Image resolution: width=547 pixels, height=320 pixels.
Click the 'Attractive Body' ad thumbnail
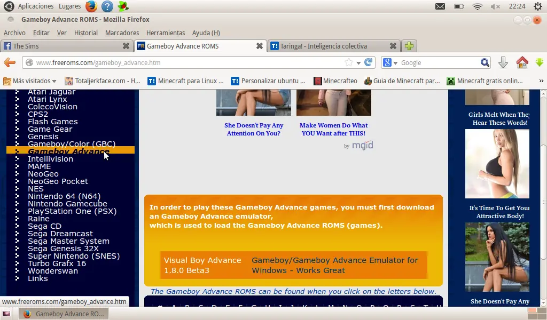[497, 164]
